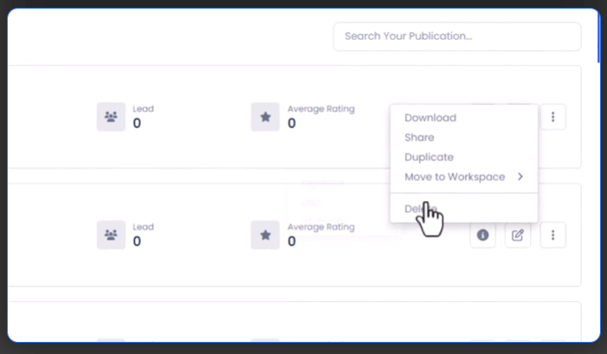
Task: Select Duplicate in the context menu
Action: (429, 157)
